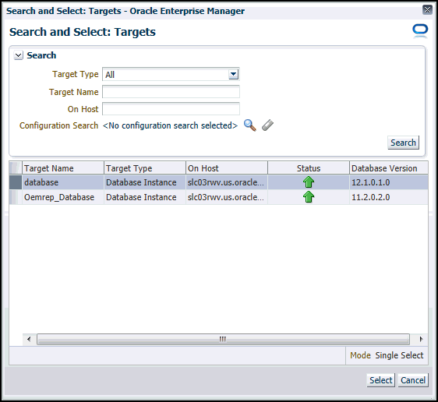Sort by Target Type column header

pos(145,168)
